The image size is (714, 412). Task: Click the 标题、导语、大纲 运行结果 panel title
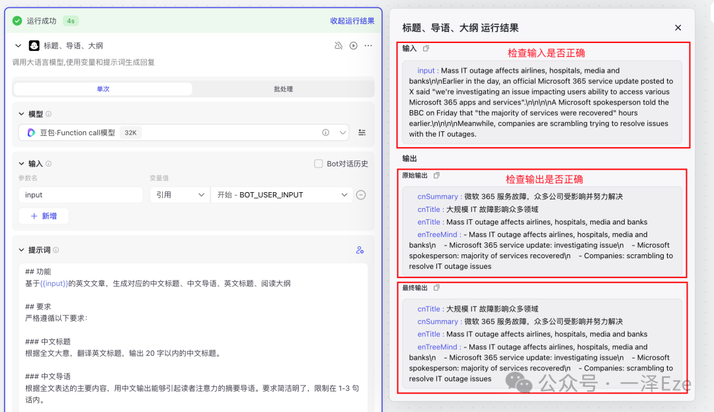tap(460, 28)
